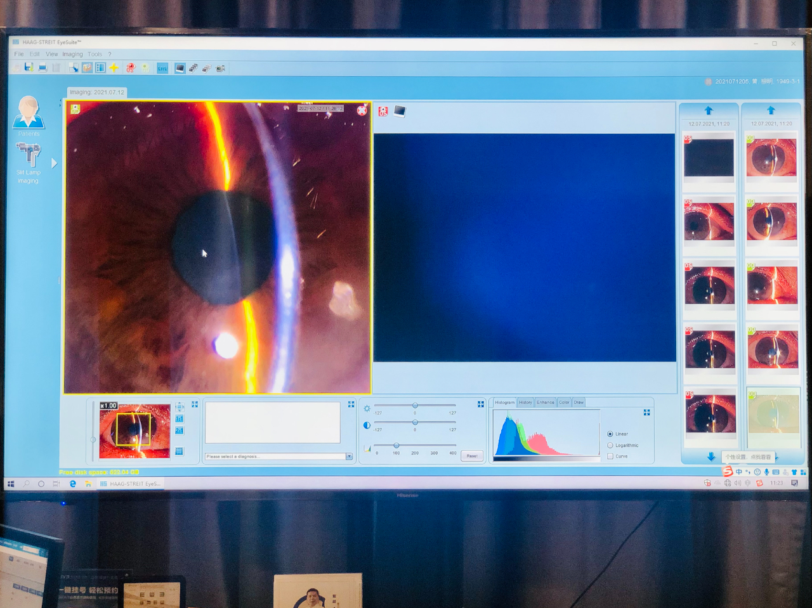Enable the Curve checkbox
Viewport: 812px width, 608px height.
tap(610, 456)
